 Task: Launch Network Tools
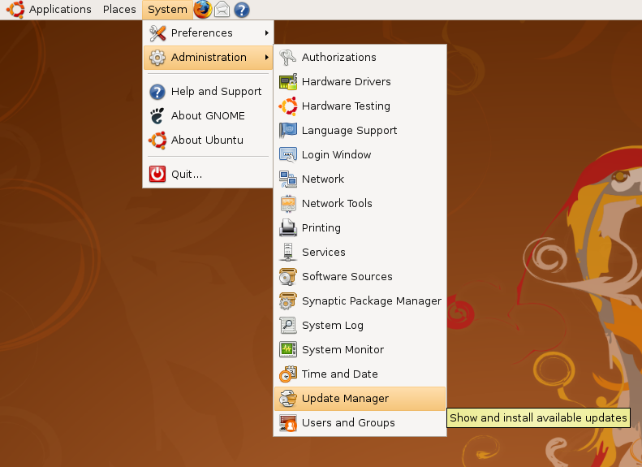[x=360, y=204]
